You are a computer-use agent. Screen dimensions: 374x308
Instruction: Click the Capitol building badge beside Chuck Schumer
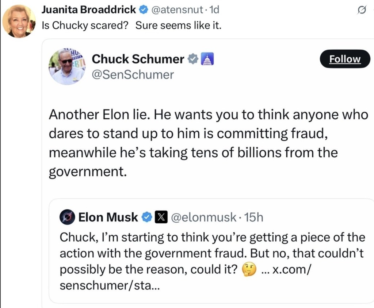point(207,59)
